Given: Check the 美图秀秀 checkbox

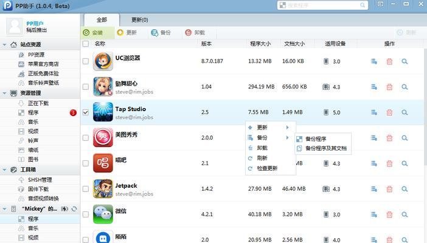Looking at the screenshot, I should click(x=86, y=138).
